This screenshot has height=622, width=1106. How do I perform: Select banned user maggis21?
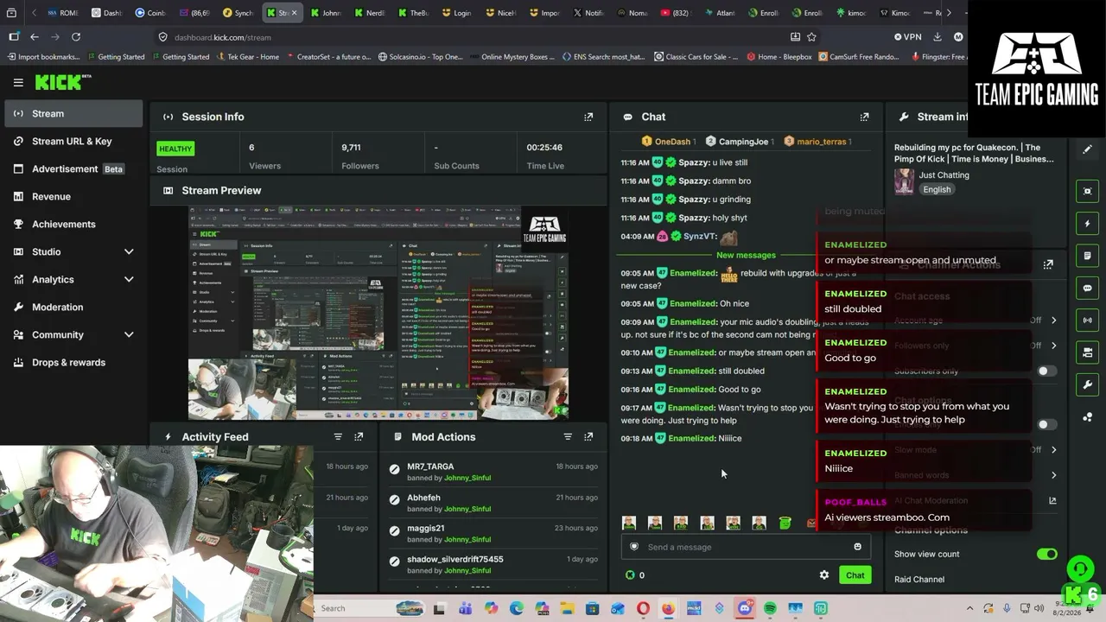(x=426, y=528)
